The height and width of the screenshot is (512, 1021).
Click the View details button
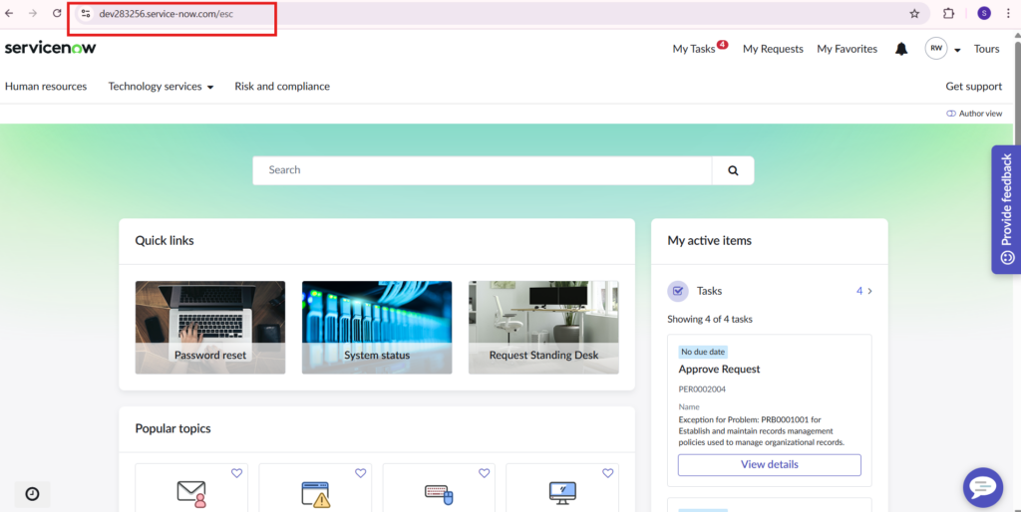tap(769, 464)
